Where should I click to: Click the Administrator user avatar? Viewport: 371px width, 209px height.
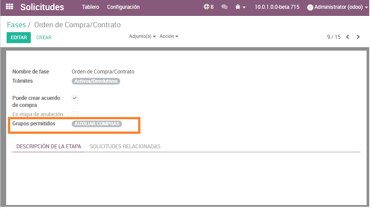coord(310,7)
